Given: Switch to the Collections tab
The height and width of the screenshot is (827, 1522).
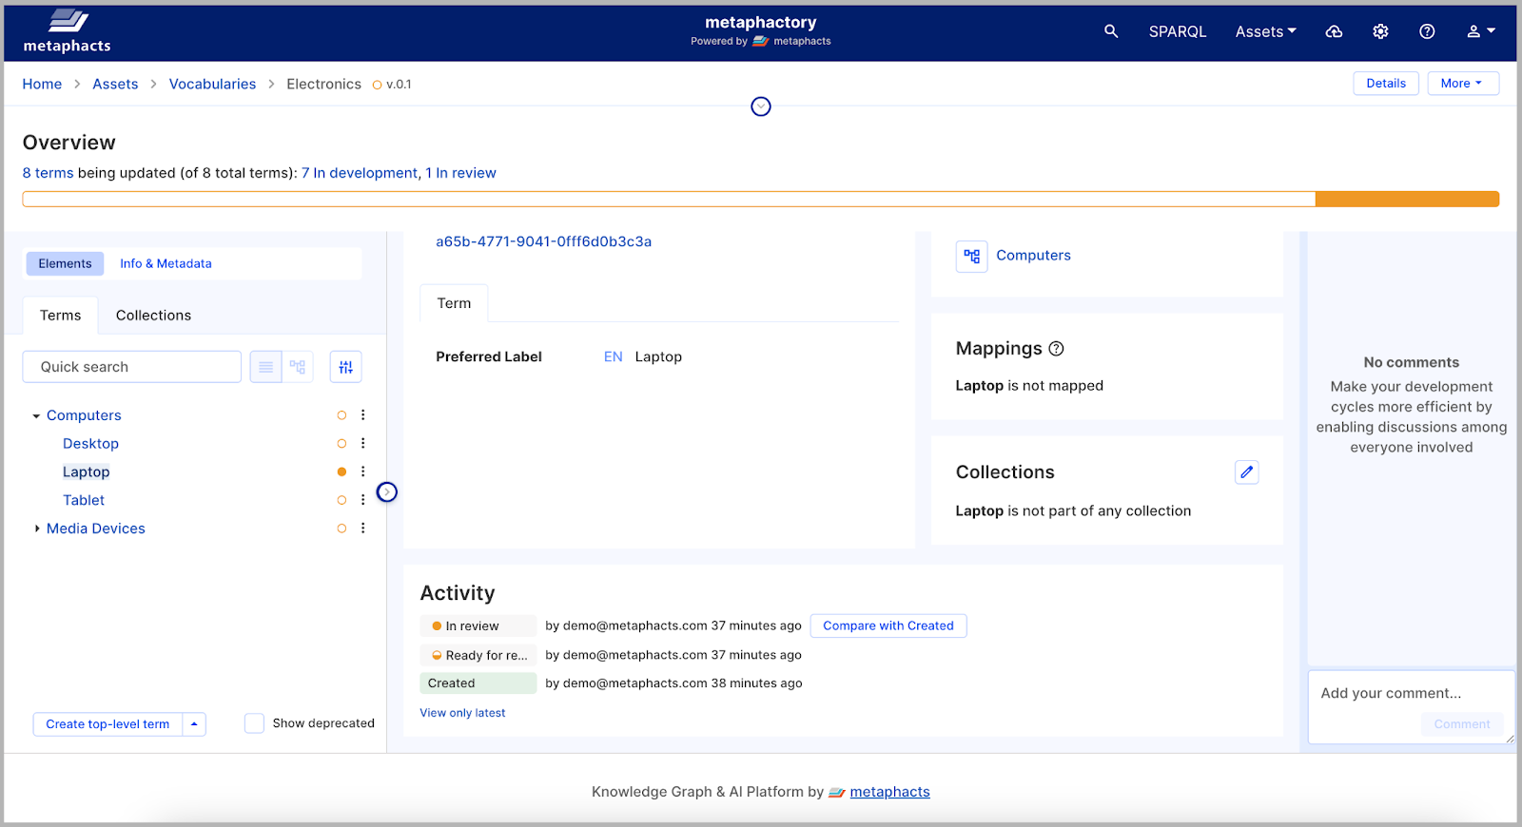Looking at the screenshot, I should (x=153, y=316).
